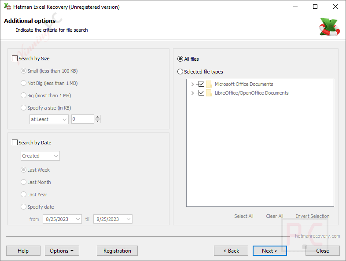
Task: Expand the Microsoft Office Documents tree node
Action: 192,84
